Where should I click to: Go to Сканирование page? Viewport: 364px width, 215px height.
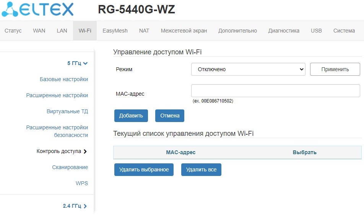[70, 167]
